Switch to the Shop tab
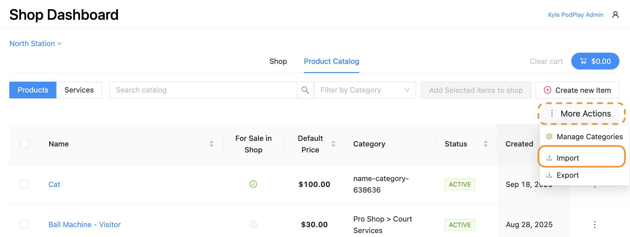The height and width of the screenshot is (237, 630). coord(278,61)
